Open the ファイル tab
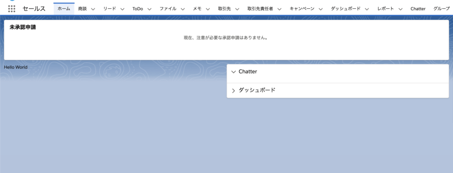 (x=168, y=9)
